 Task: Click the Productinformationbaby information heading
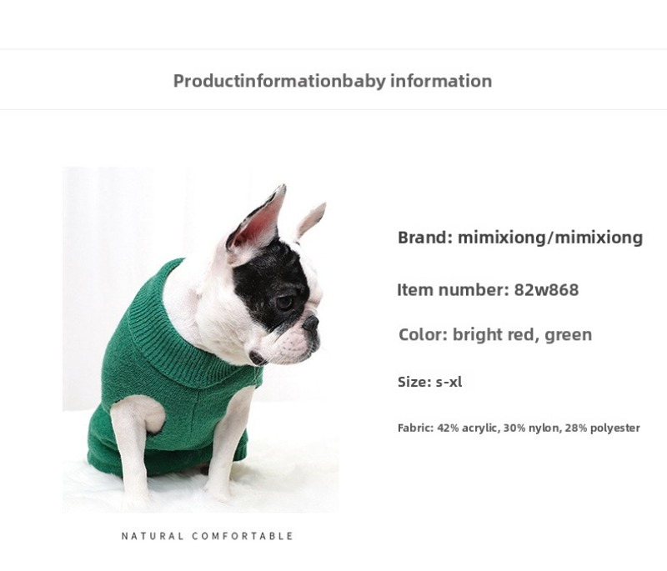click(333, 81)
